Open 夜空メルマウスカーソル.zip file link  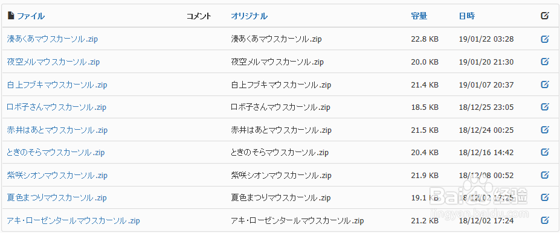point(53,62)
